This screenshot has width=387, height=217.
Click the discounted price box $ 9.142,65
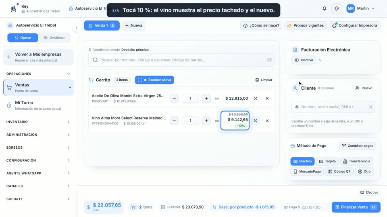point(235,121)
